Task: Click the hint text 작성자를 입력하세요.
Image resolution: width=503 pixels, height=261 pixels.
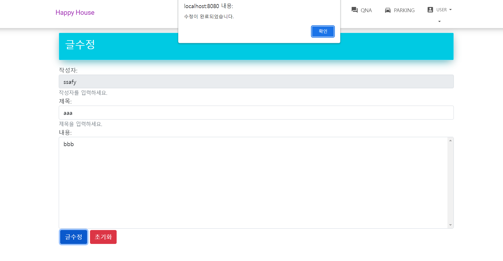Action: point(83,93)
